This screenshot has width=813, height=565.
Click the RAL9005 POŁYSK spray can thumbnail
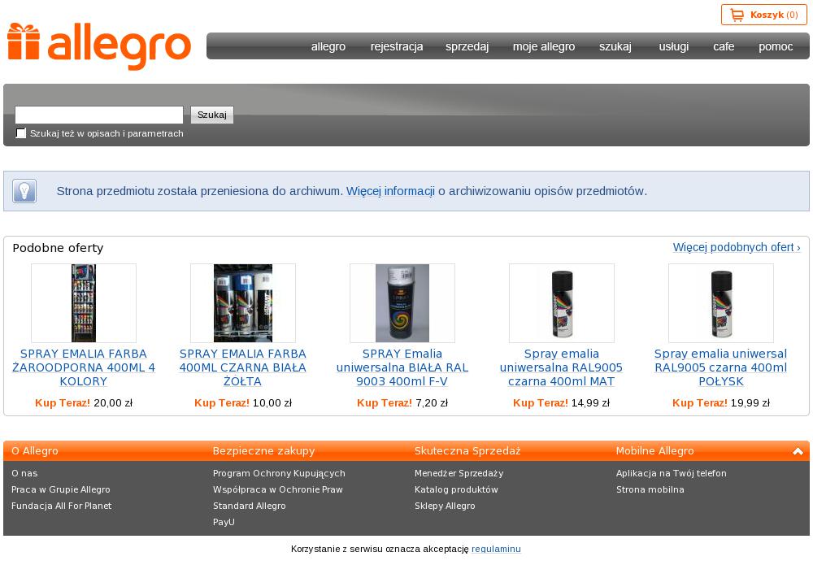click(x=721, y=303)
